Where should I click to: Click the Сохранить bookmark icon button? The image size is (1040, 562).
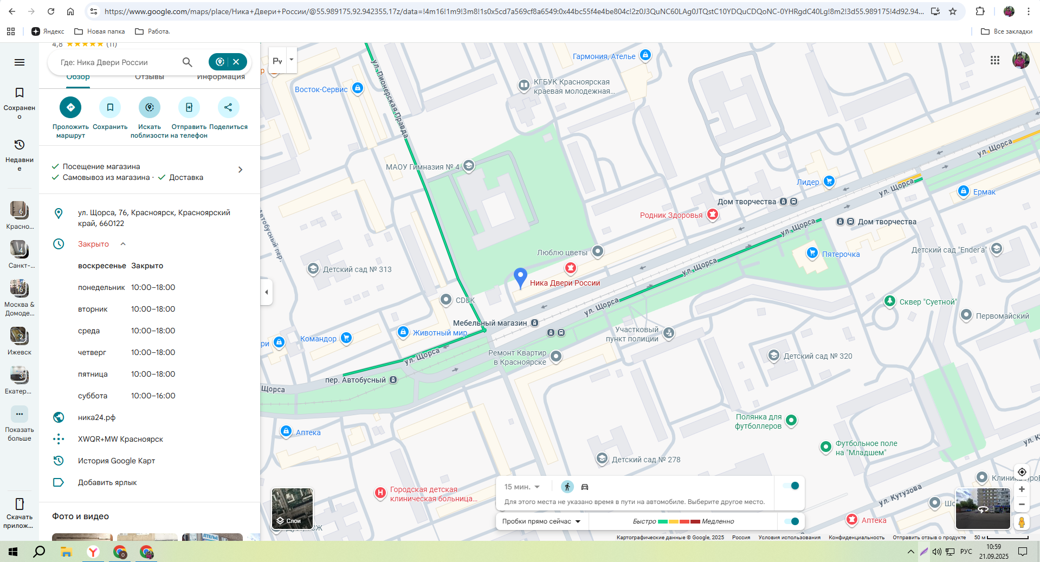click(110, 107)
